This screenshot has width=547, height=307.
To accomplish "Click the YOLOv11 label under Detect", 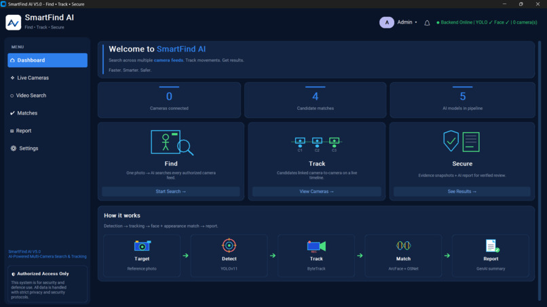I will click(229, 268).
